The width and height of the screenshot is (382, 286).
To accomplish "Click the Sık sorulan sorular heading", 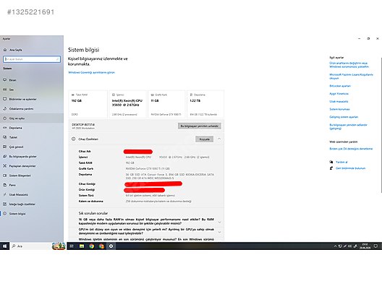I will 93,213.
